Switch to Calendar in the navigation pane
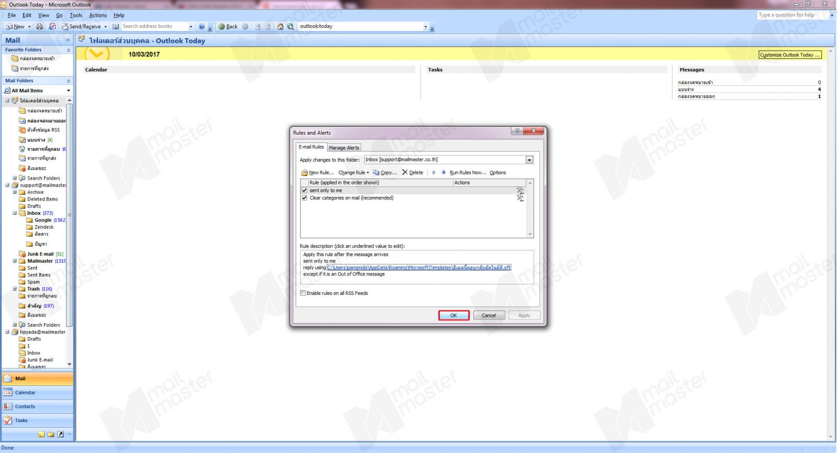The image size is (838, 453). pos(37,392)
